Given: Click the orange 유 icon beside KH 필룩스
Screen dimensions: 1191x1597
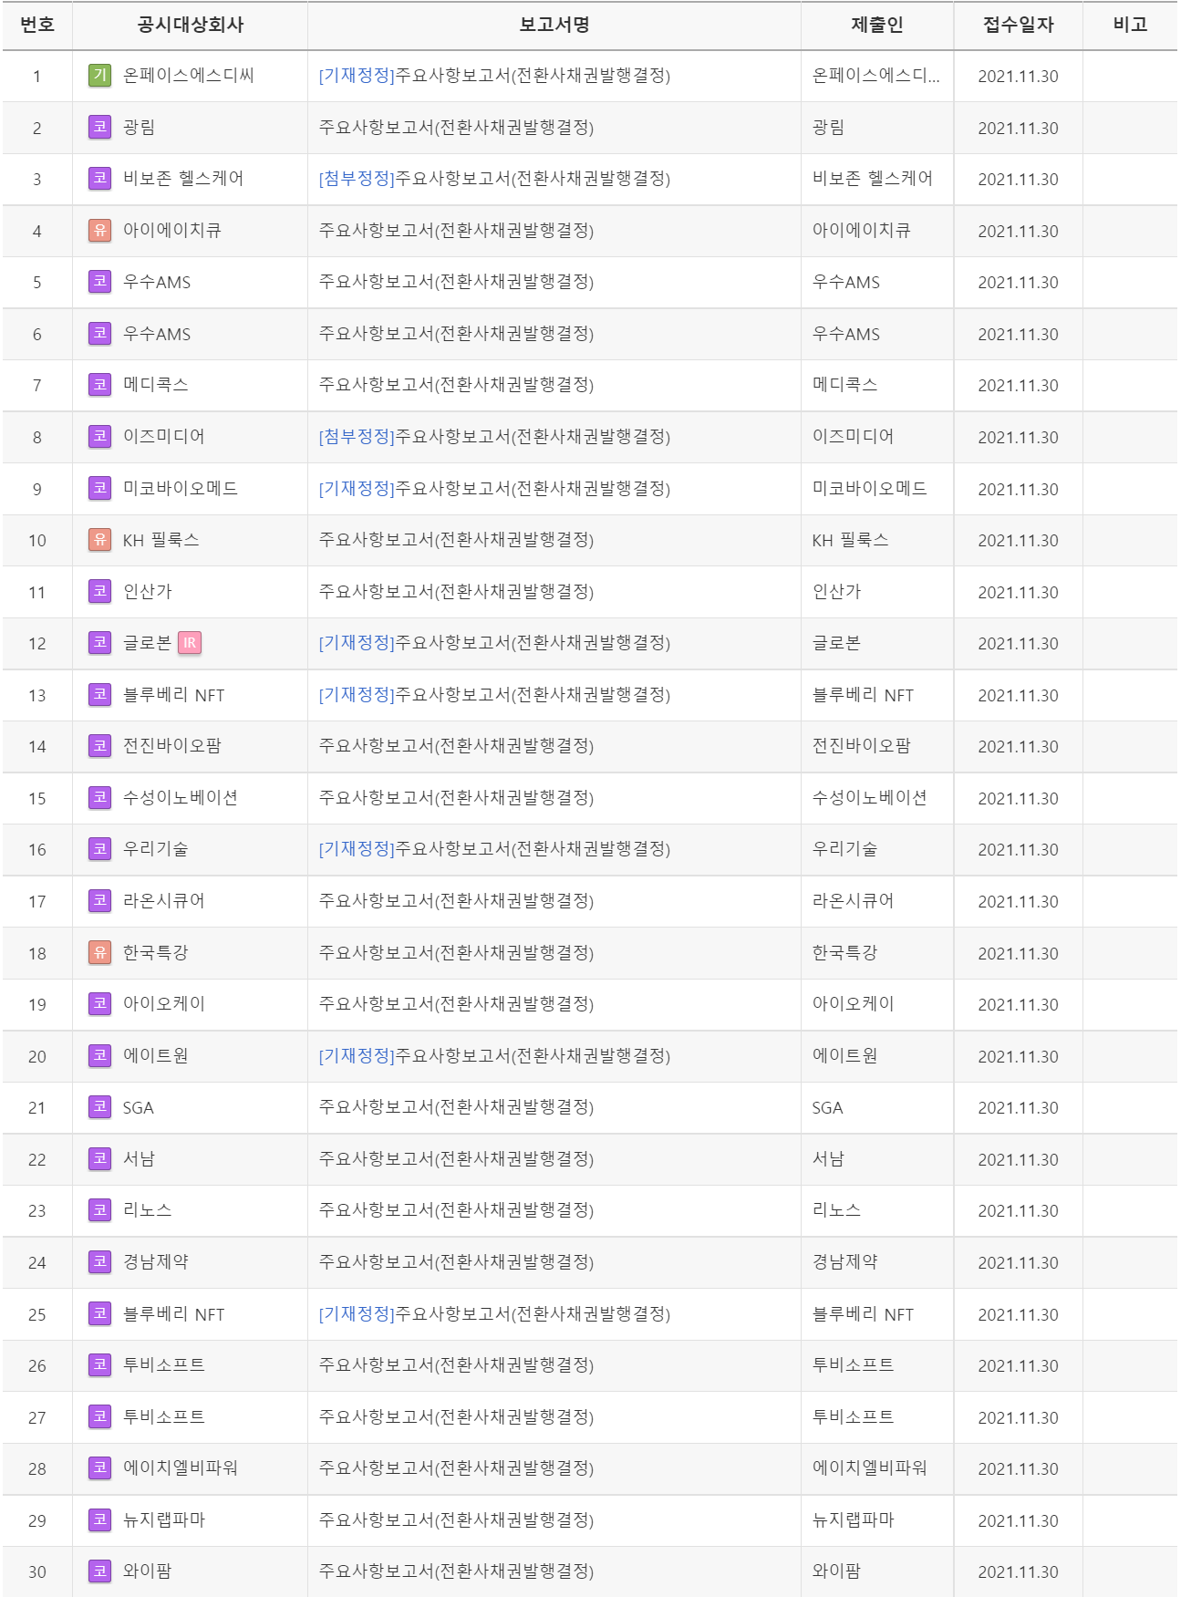Looking at the screenshot, I should [99, 540].
